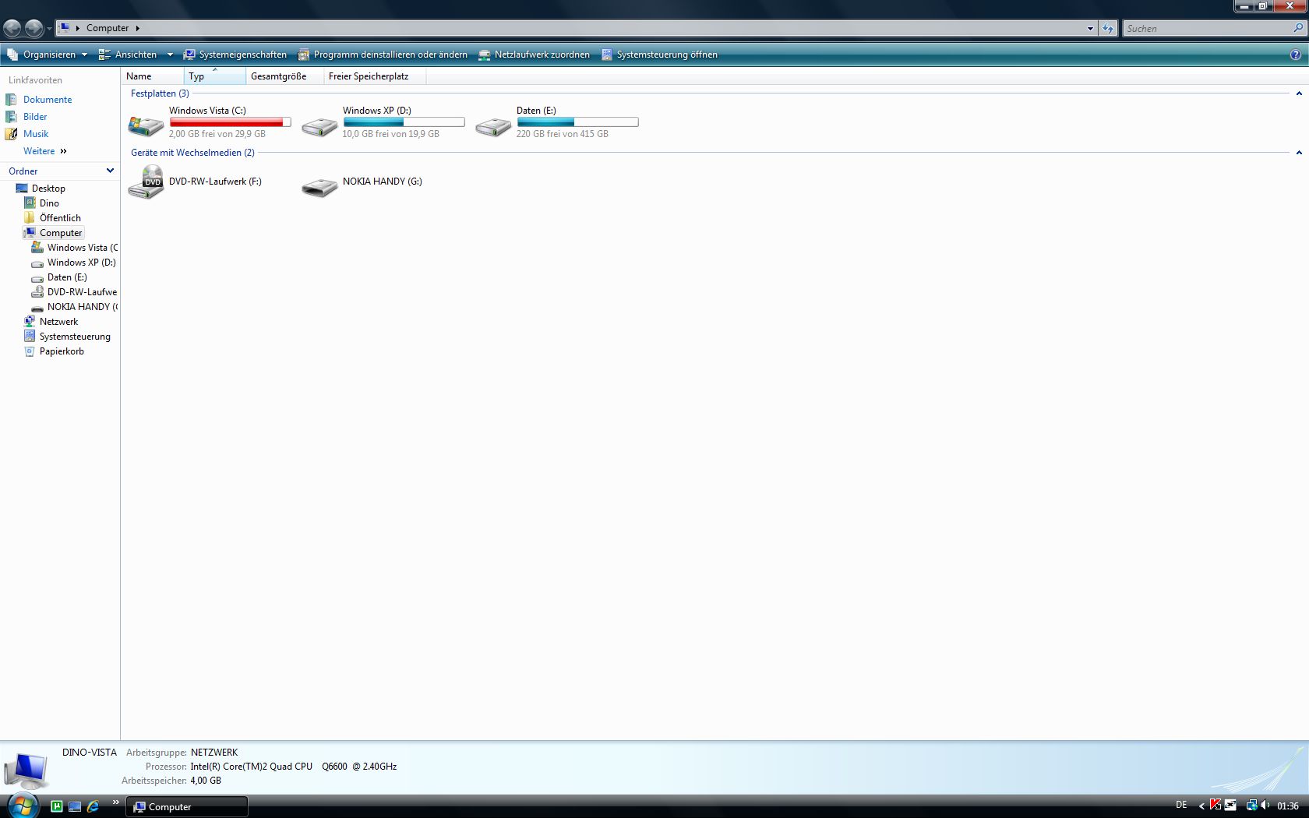Collapse the Festplatten group
This screenshot has width=1309, height=818.
(x=1299, y=93)
